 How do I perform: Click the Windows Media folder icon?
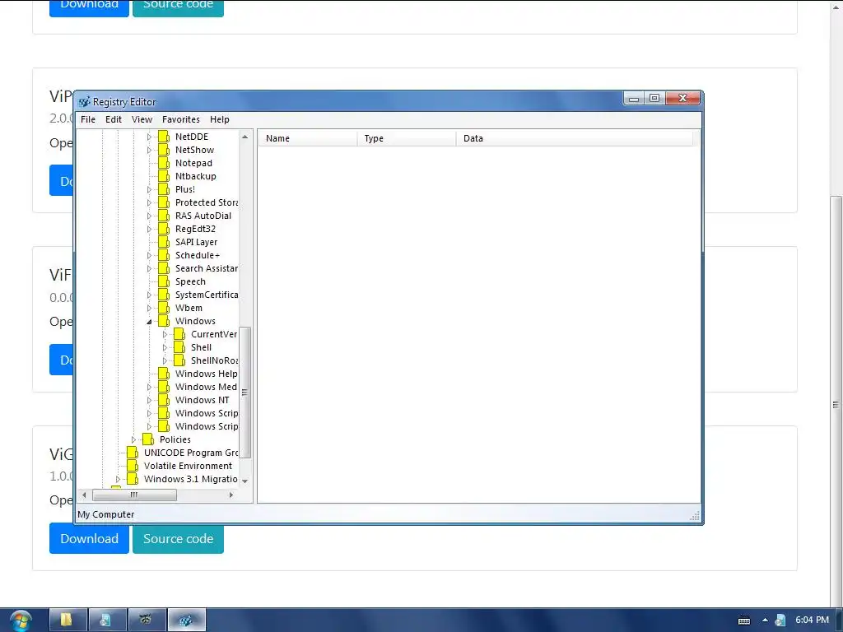click(164, 387)
